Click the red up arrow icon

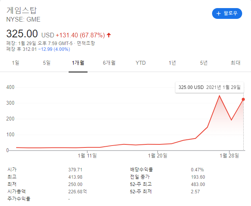point(109,35)
